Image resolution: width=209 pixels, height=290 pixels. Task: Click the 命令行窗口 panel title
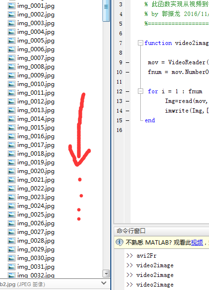(131, 231)
